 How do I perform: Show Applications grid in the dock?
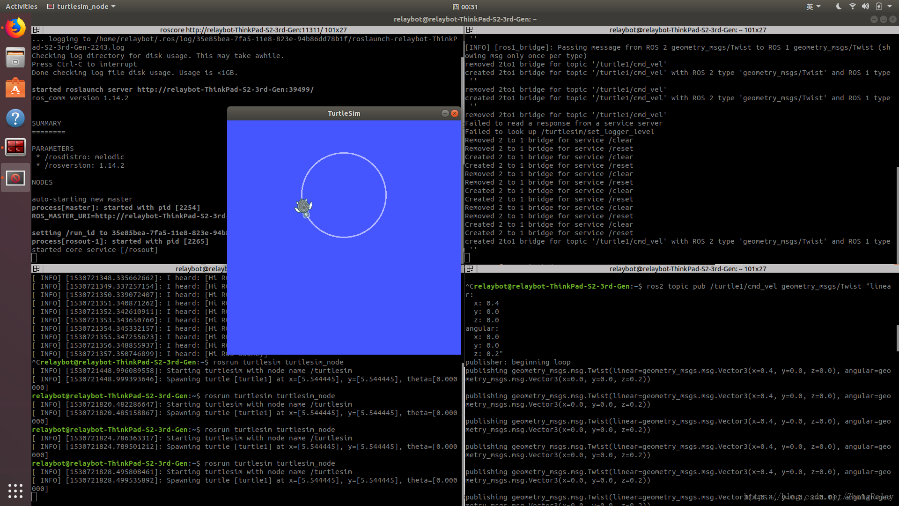click(15, 491)
